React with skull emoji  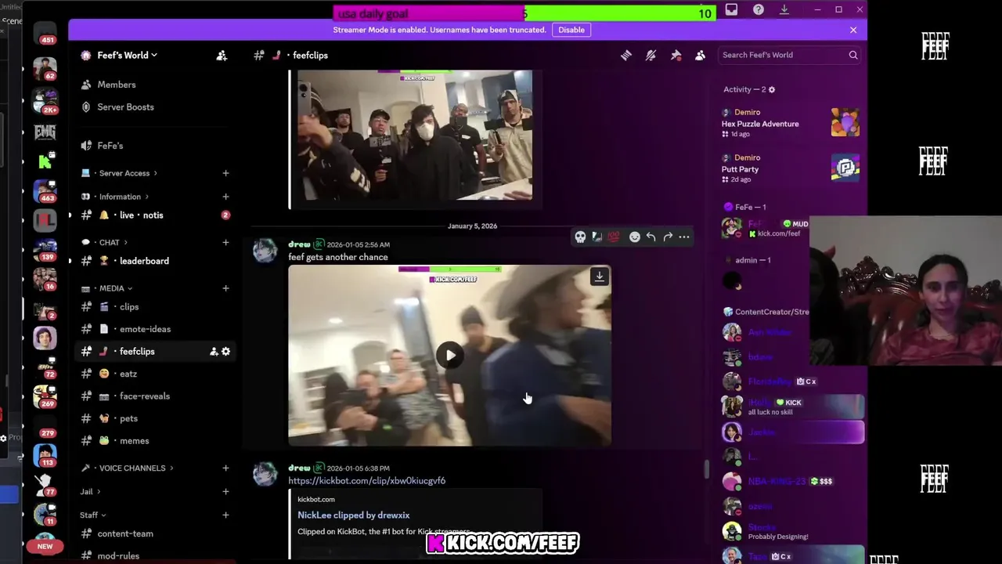pyautogui.click(x=580, y=237)
